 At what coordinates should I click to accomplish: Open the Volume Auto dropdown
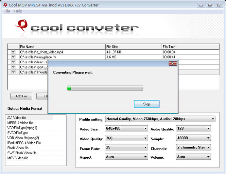pyautogui.click(x=193, y=157)
